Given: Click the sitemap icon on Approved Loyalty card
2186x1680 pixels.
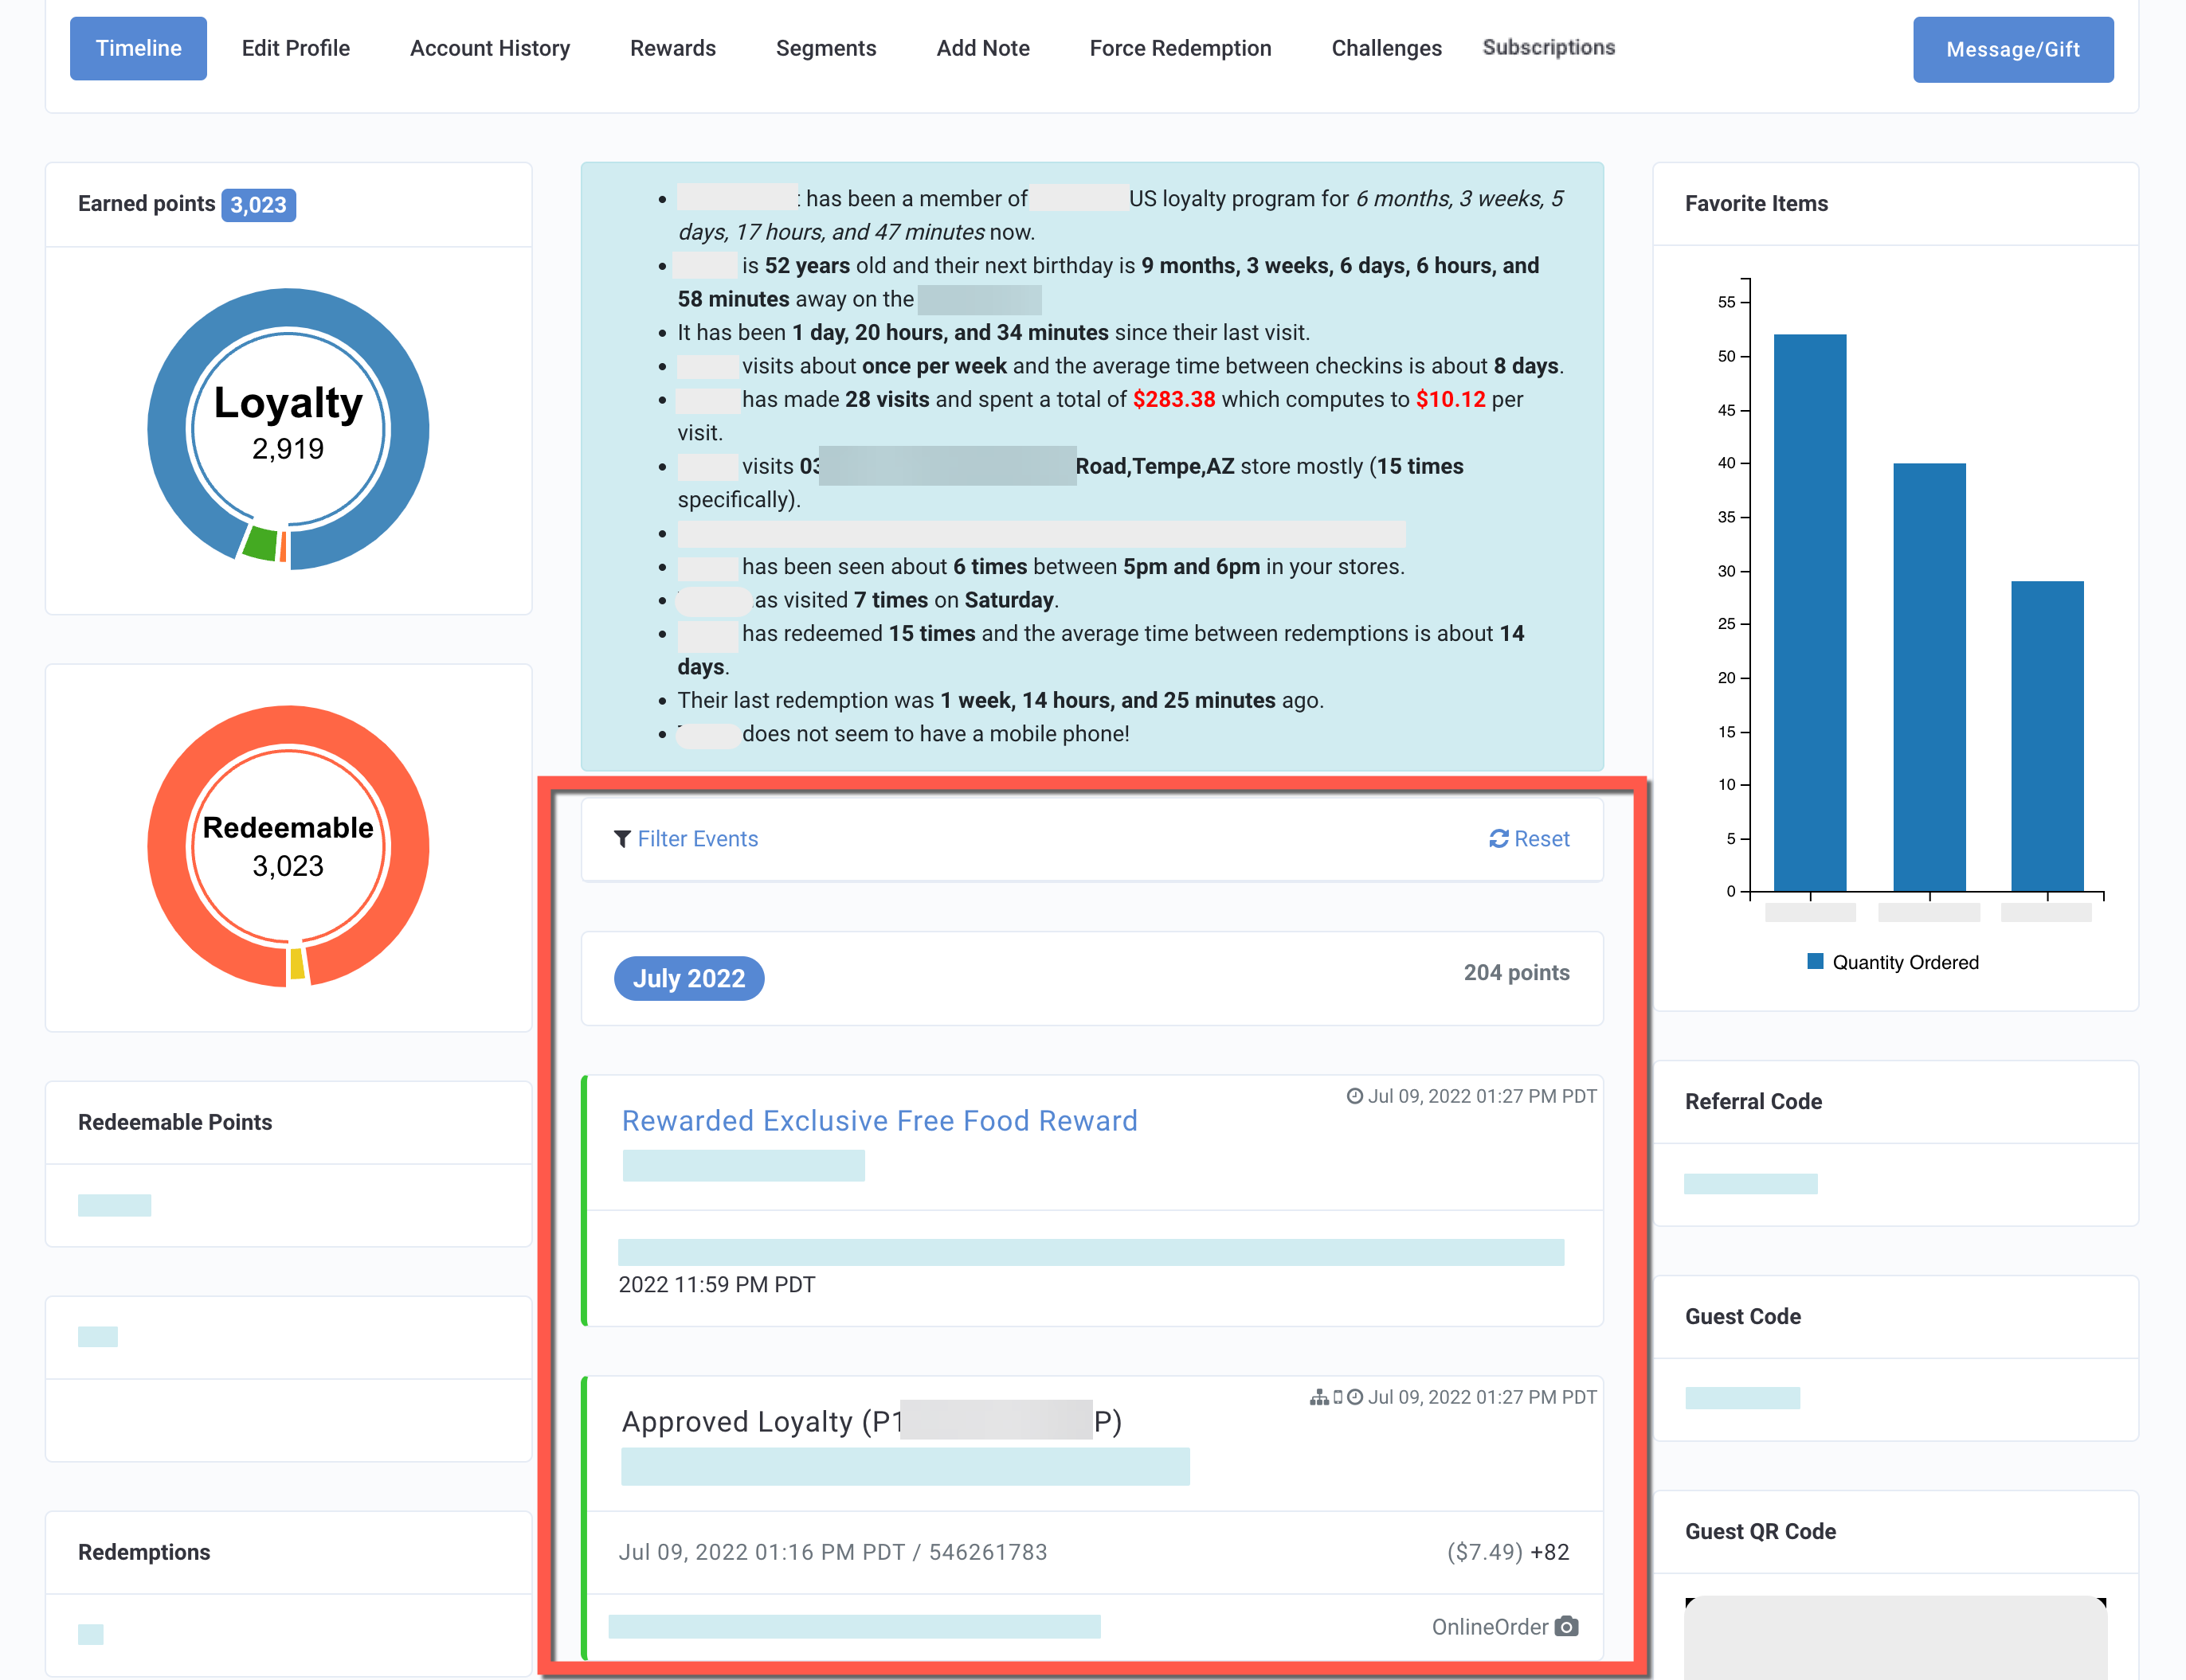Looking at the screenshot, I should click(1319, 1397).
